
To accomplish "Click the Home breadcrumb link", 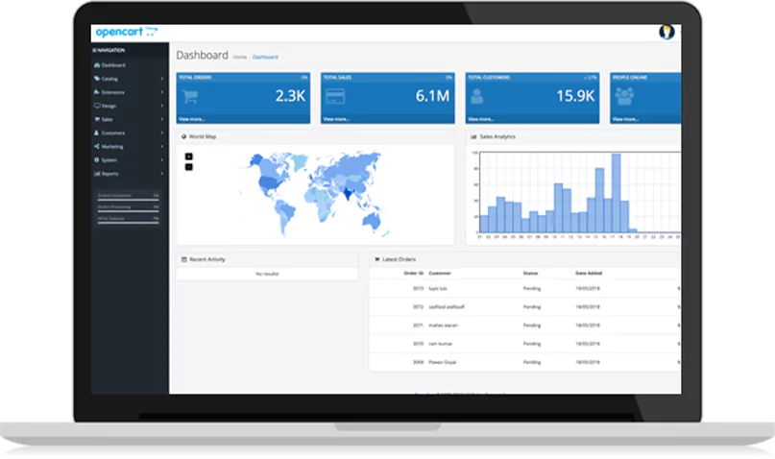I will [x=238, y=58].
